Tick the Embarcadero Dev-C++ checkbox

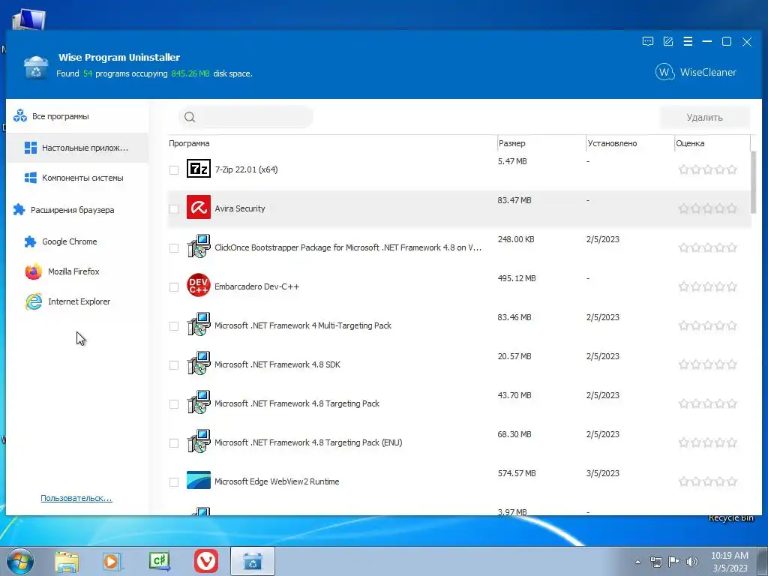(x=174, y=287)
